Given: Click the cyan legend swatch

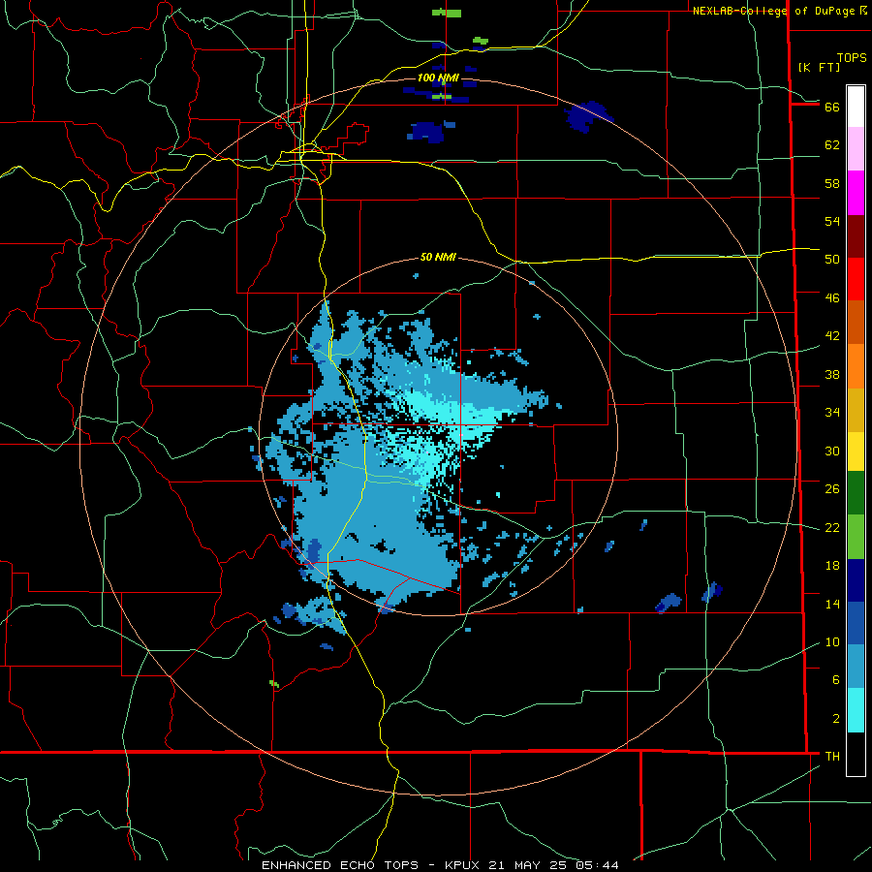Looking at the screenshot, I should point(856,710).
